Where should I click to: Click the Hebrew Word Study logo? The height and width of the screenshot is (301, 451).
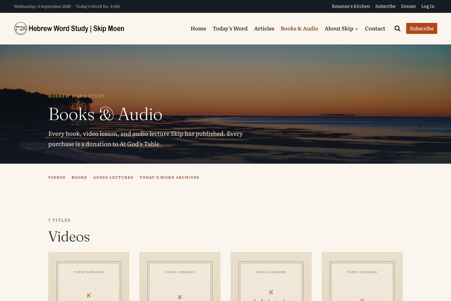point(69,29)
